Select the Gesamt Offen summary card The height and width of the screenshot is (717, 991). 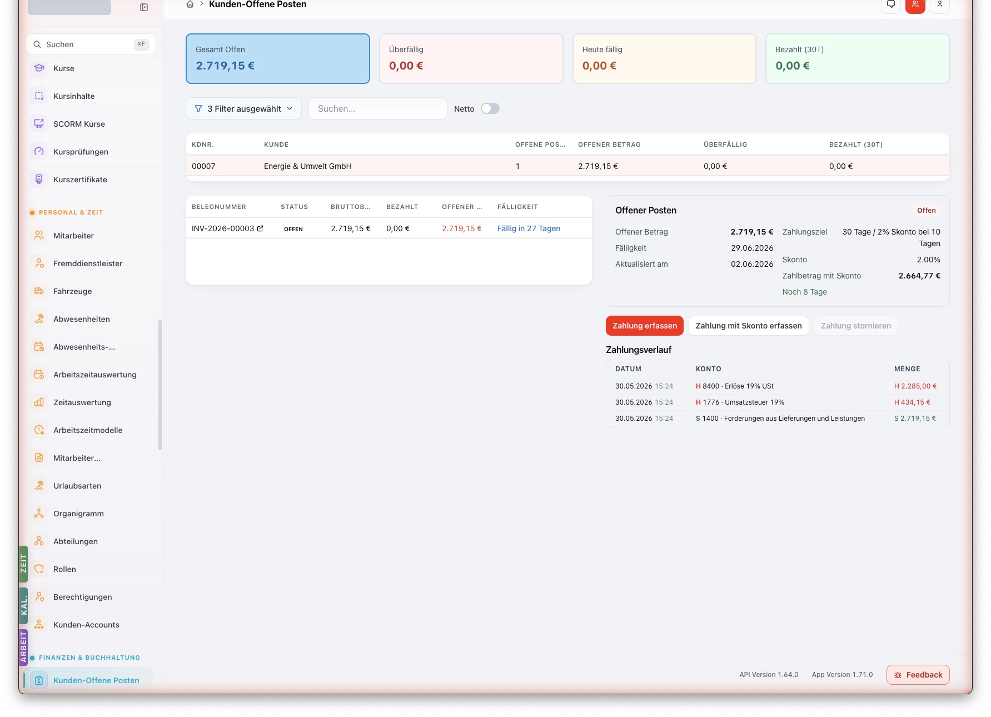point(278,58)
